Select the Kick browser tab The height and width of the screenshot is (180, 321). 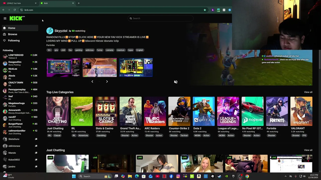(x=57, y=3)
